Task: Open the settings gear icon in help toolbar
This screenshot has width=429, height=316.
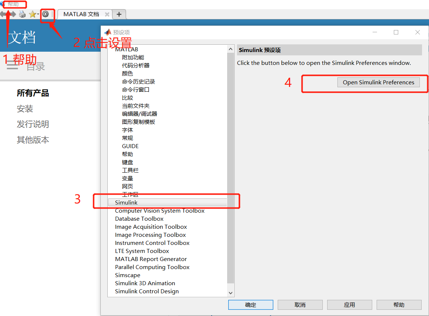Action: (45, 14)
